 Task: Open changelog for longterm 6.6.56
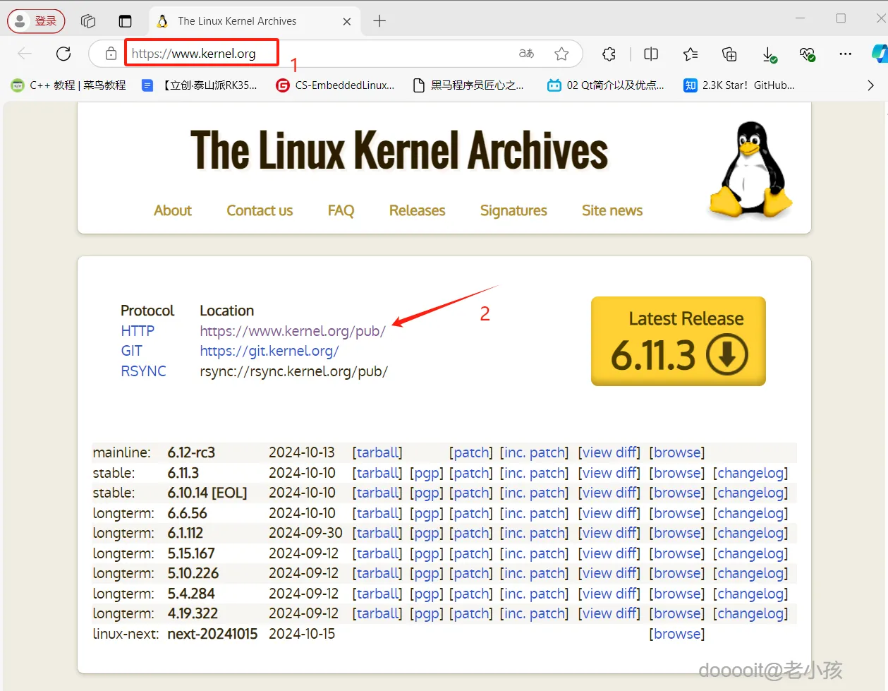tap(750, 513)
